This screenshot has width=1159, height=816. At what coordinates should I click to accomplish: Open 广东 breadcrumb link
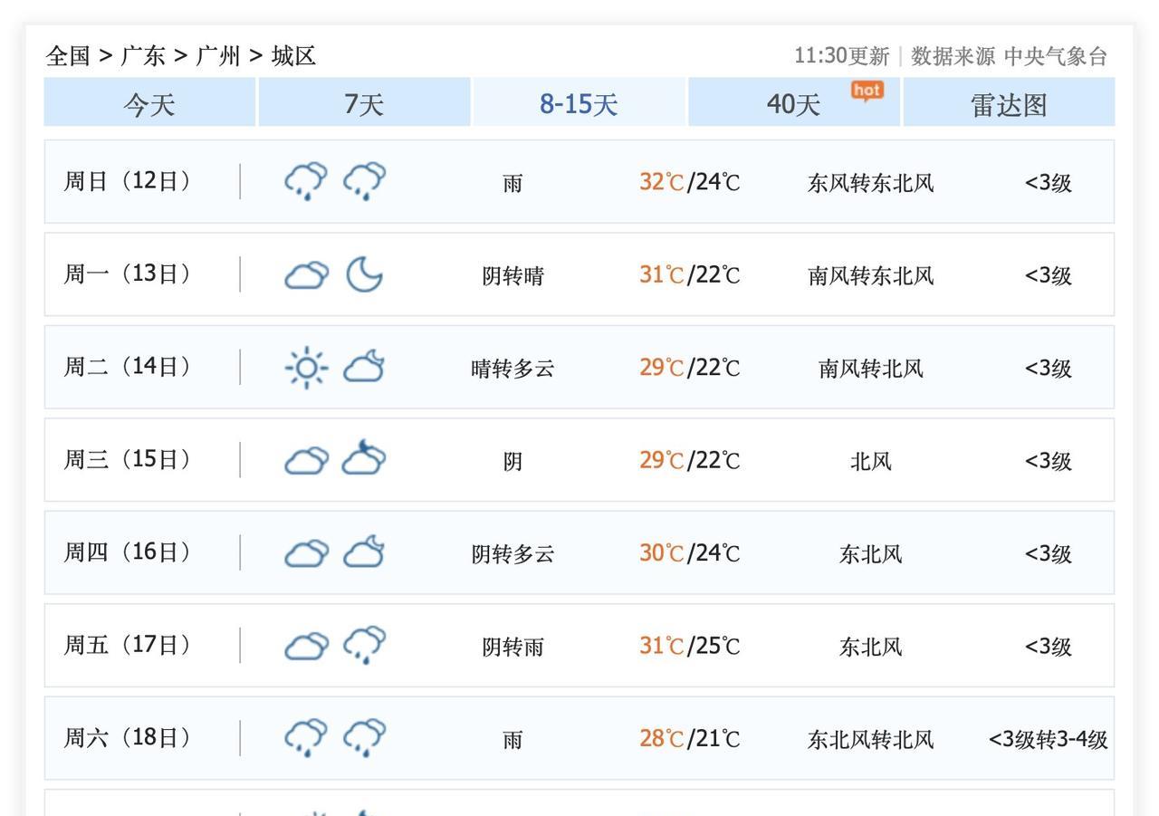(143, 56)
